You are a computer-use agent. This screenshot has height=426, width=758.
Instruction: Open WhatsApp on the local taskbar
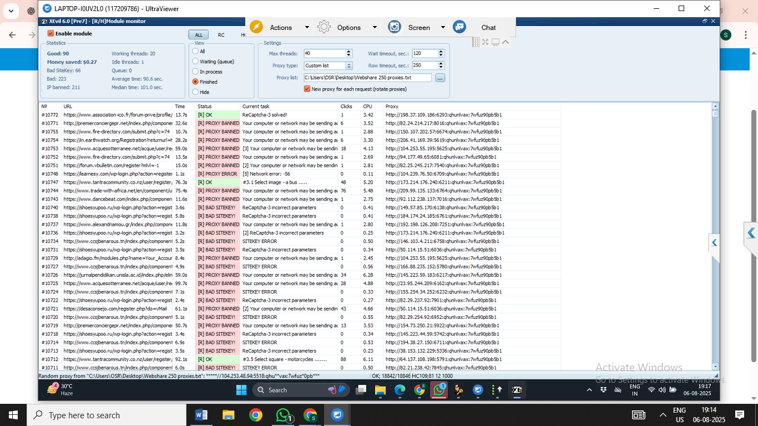(x=283, y=415)
